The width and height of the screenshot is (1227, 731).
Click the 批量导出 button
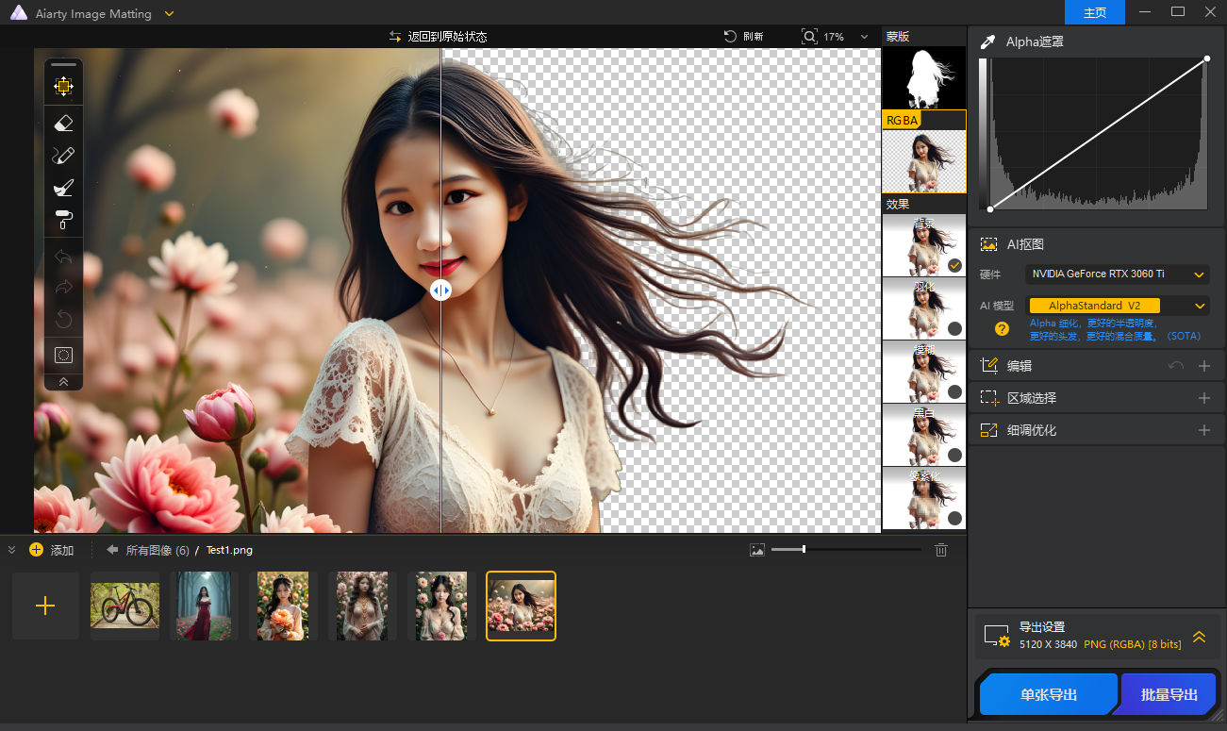(x=1169, y=695)
